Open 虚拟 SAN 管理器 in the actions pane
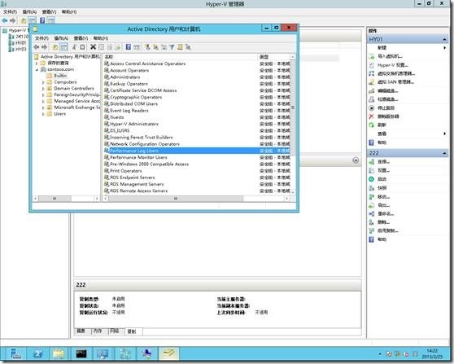Image resolution: width=454 pixels, height=364 pixels. tap(395, 82)
